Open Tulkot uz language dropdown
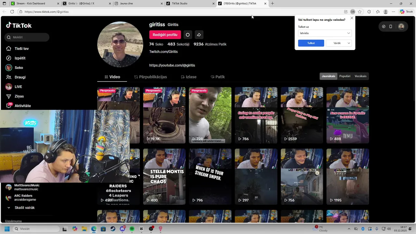Screen dimensions: 416x234 pyautogui.click(x=325, y=33)
